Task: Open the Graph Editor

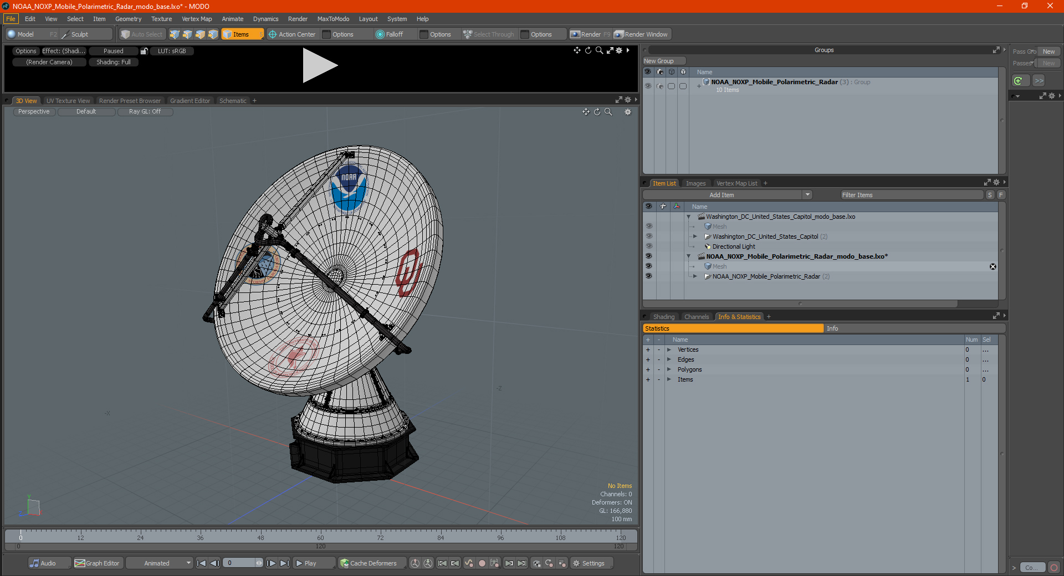Action: pos(98,563)
